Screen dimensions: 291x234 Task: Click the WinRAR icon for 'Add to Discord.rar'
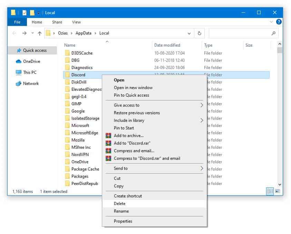pyautogui.click(x=109, y=143)
